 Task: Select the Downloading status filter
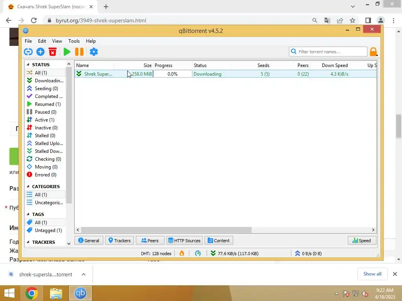click(x=46, y=81)
